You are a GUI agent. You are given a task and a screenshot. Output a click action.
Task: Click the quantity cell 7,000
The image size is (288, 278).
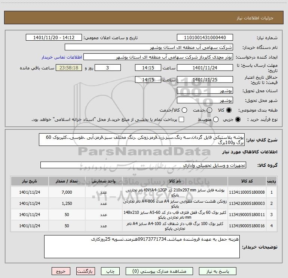[x=67, y=192]
